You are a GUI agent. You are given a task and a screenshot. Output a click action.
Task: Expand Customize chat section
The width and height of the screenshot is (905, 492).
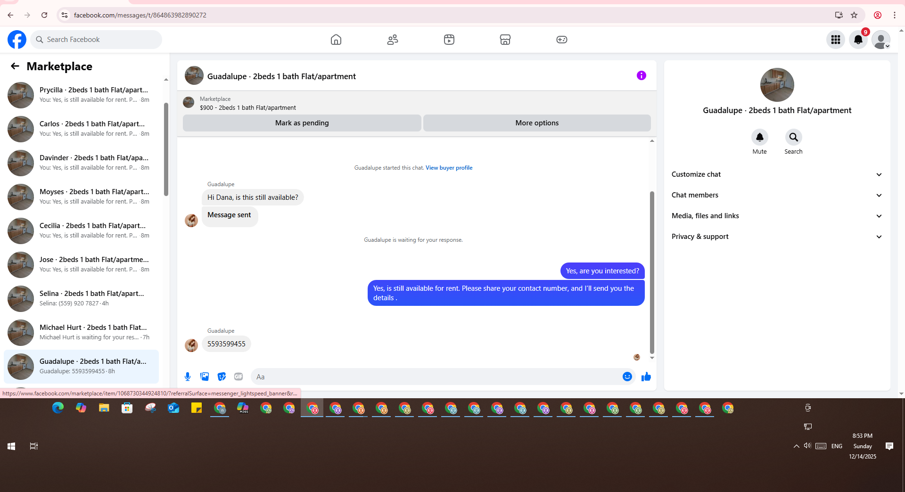tap(777, 174)
